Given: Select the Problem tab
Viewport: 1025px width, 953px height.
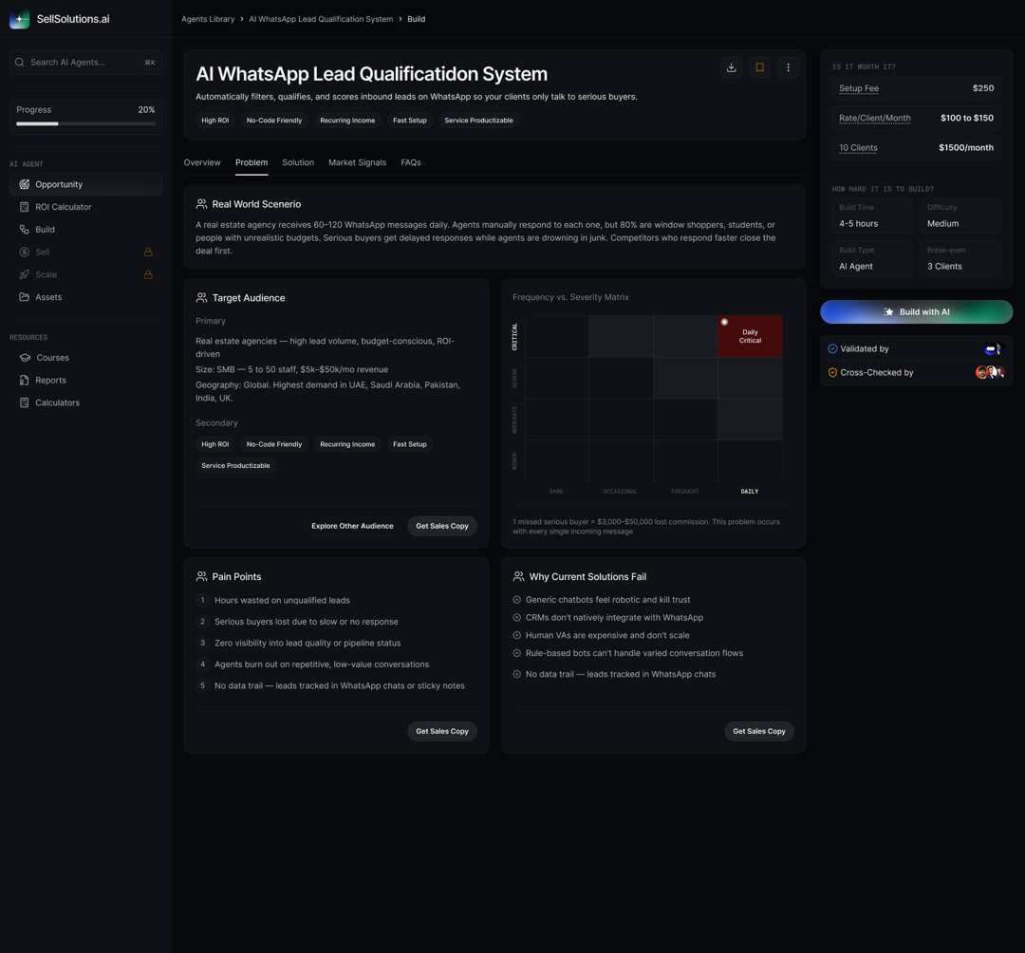Looking at the screenshot, I should [252, 162].
